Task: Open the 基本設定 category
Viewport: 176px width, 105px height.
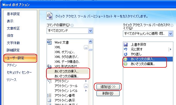Action: [13, 14]
